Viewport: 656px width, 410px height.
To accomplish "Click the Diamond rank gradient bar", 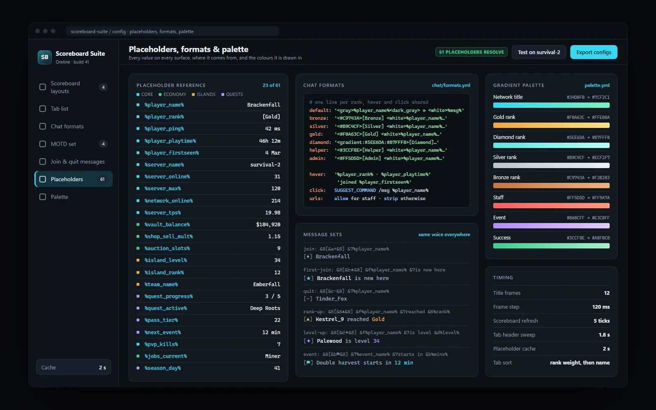I will point(551,146).
